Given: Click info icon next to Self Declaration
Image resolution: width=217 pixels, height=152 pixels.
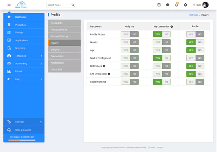Looking at the screenshot, I should pyautogui.click(x=109, y=74).
